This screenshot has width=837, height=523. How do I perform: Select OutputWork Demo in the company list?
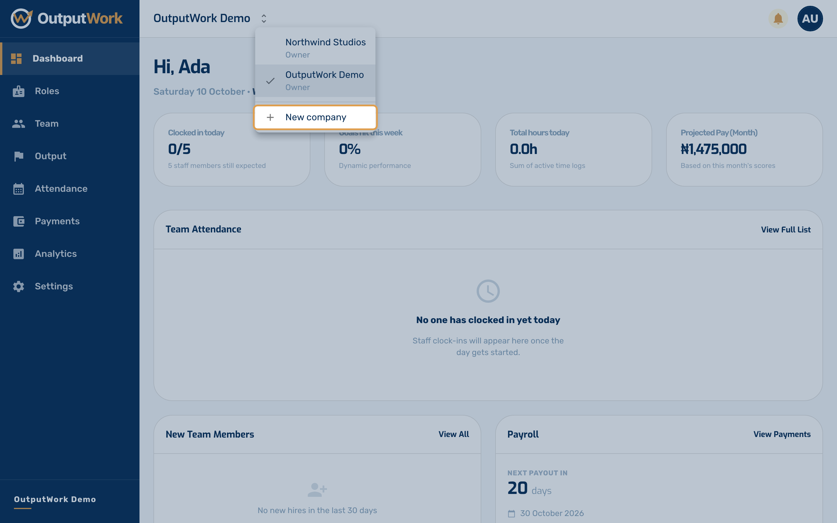[315, 80]
